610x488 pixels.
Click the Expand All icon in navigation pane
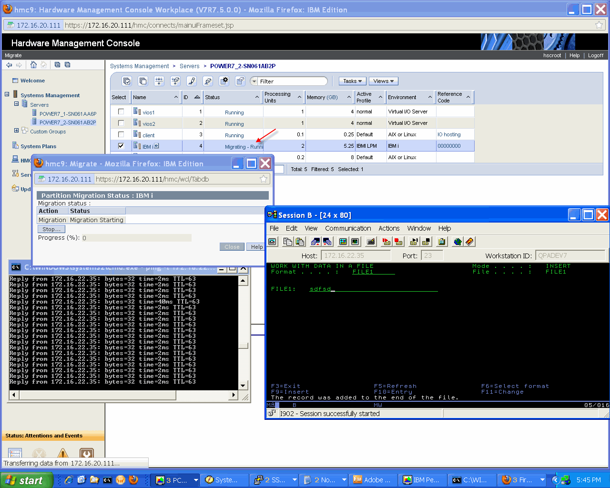pos(57,65)
